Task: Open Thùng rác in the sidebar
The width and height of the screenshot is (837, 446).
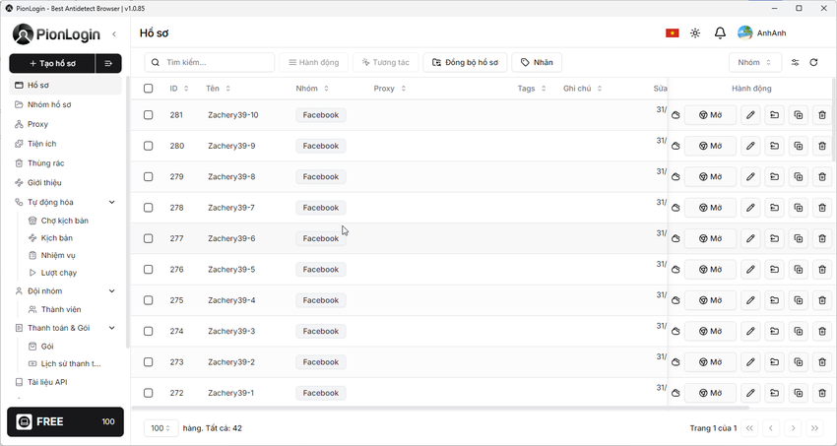Action: coord(45,163)
